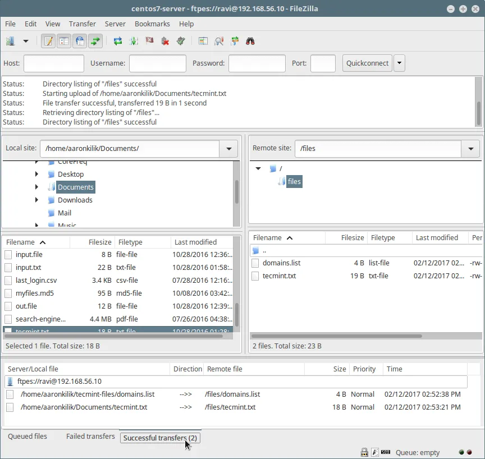Open the Quickconnect history dropdown arrow
This screenshot has width=485, height=459.
[399, 63]
